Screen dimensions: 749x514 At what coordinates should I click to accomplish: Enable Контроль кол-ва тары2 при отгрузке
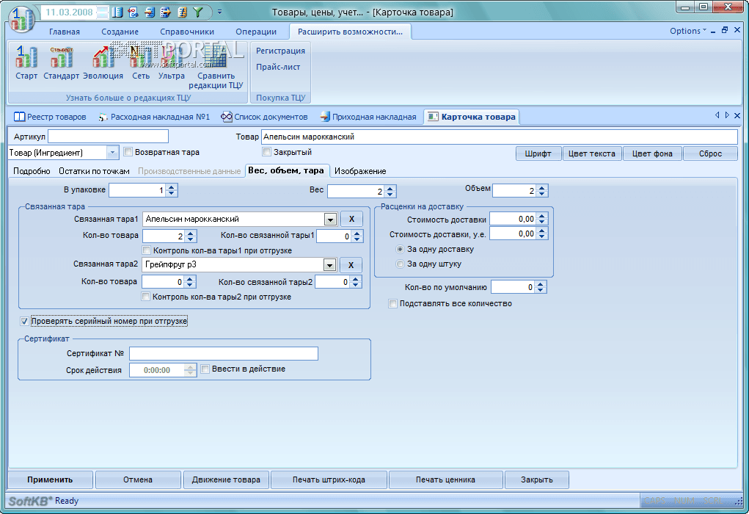click(146, 297)
